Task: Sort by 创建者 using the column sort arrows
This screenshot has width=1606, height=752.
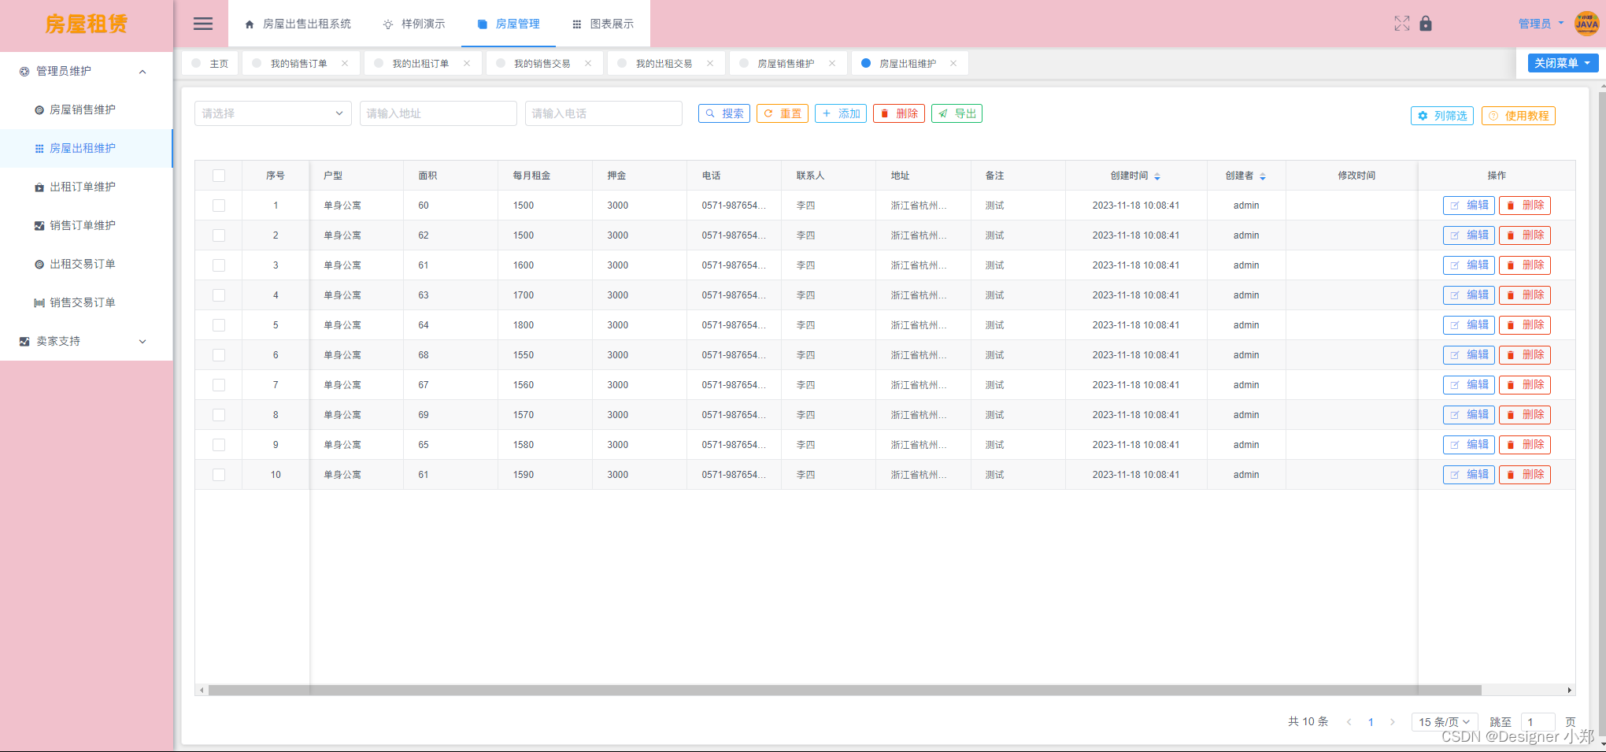Action: coord(1263,176)
